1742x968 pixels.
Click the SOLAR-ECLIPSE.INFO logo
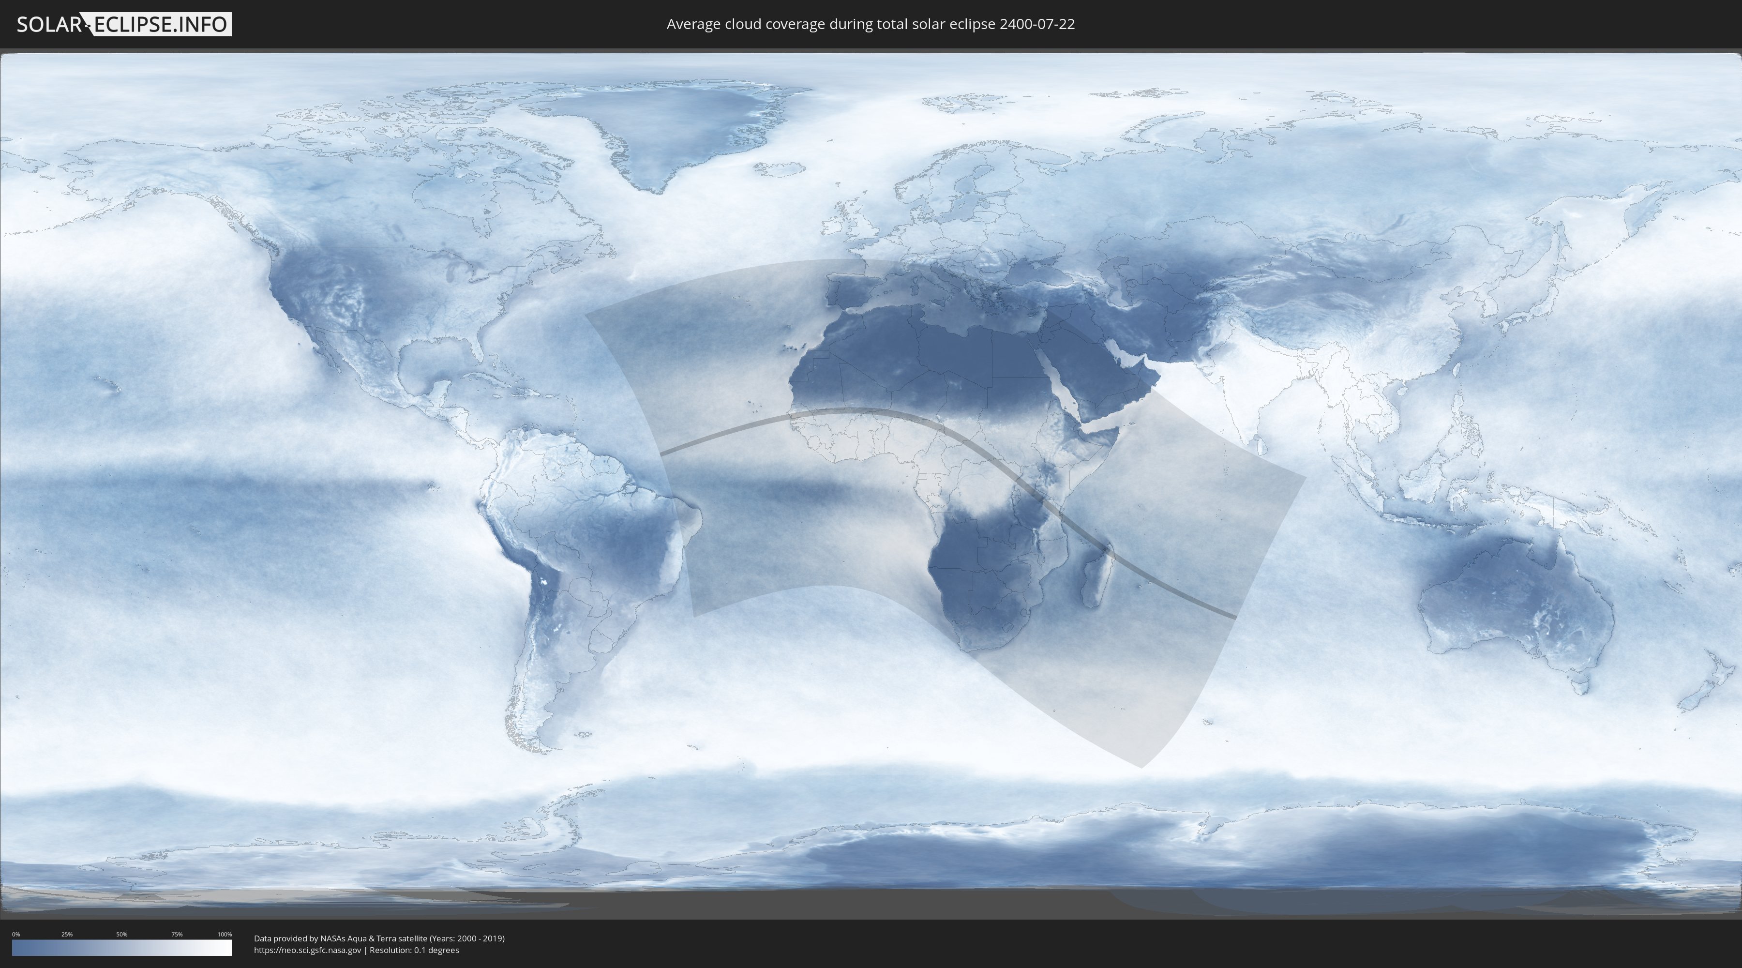tap(124, 24)
